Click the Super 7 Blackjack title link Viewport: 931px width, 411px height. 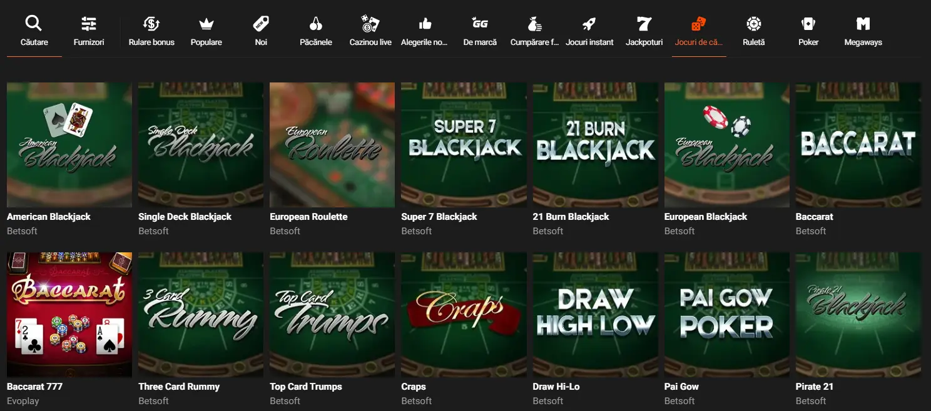point(439,217)
